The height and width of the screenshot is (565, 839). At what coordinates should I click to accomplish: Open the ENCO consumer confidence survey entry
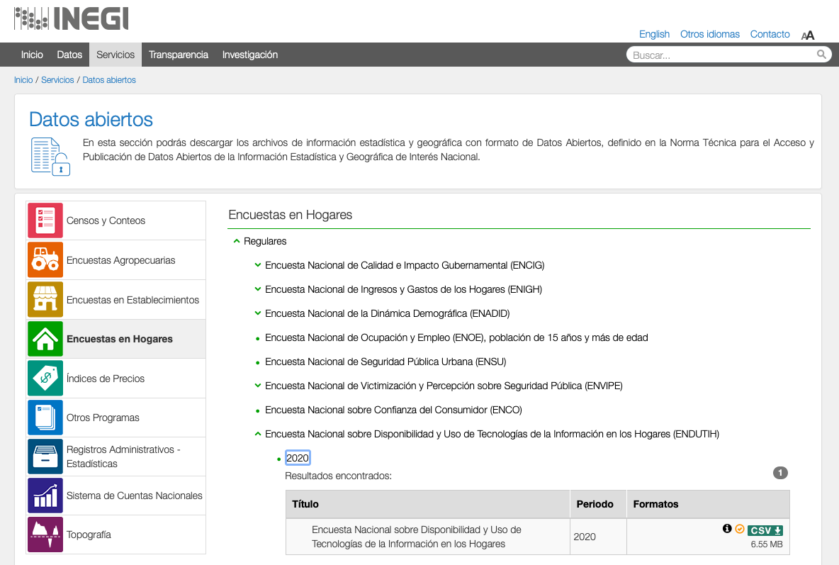pyautogui.click(x=393, y=410)
